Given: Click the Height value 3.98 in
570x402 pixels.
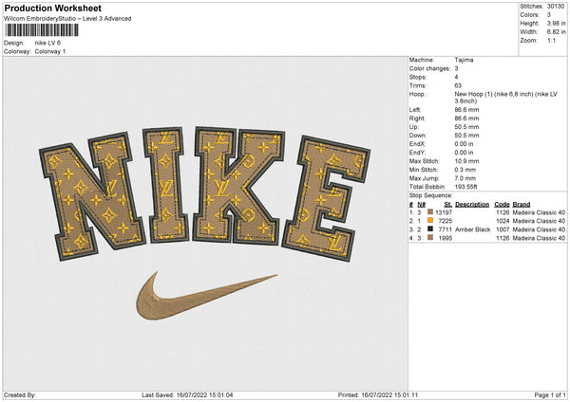Looking at the screenshot, I should (x=556, y=23).
